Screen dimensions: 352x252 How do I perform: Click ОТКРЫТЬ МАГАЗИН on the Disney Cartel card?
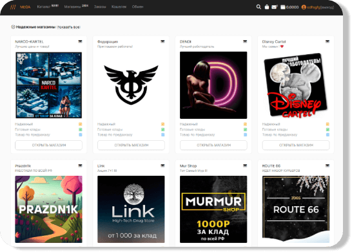[296, 145]
